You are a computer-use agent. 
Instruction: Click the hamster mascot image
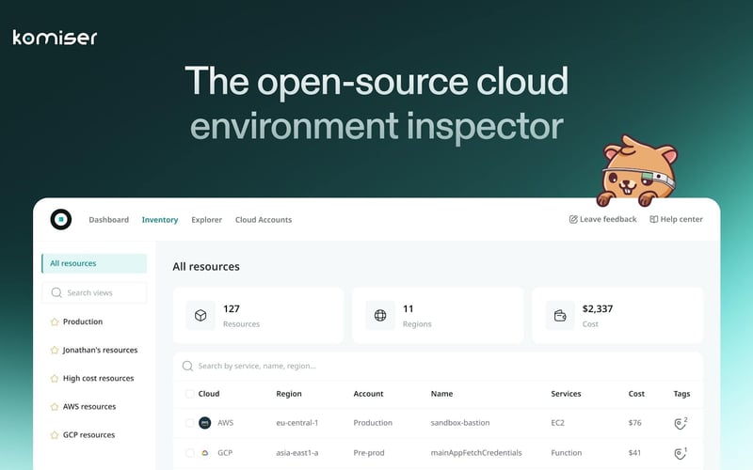click(637, 171)
